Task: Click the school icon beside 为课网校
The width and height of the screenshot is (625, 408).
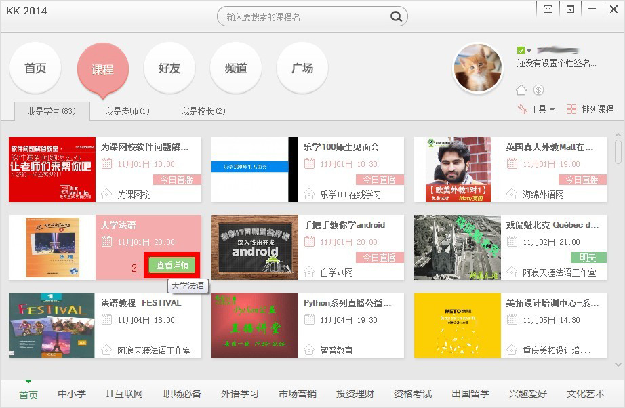Action: point(106,195)
